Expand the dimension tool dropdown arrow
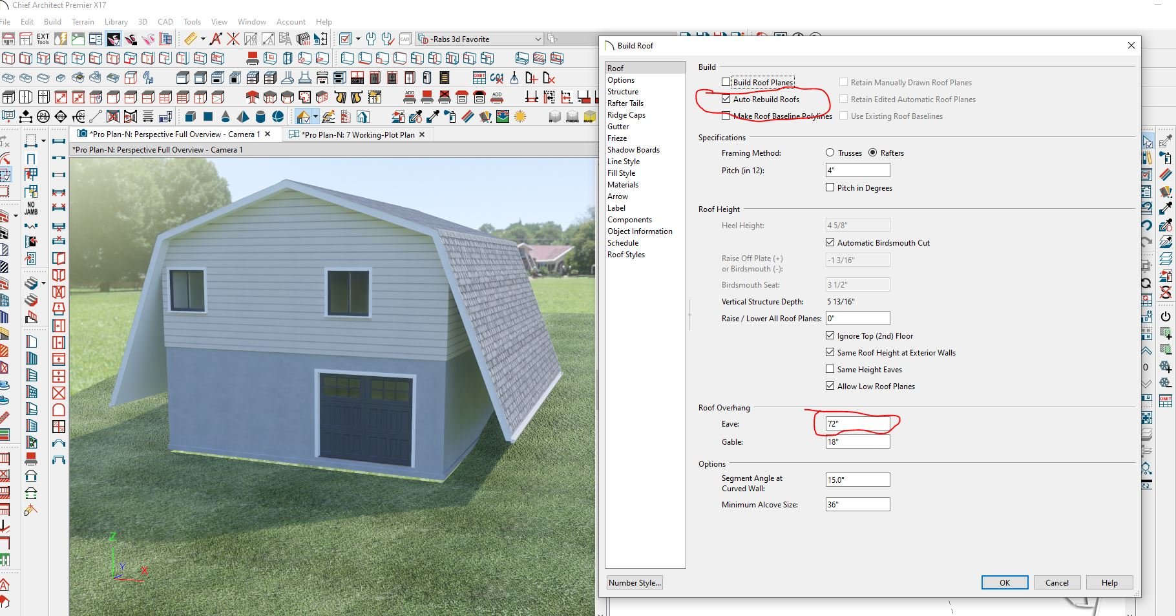The height and width of the screenshot is (616, 1176). (203, 39)
